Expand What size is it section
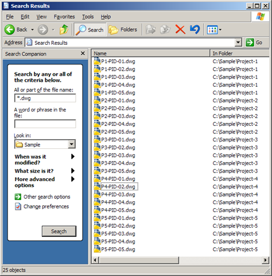The image size is (272, 276). tap(73, 171)
